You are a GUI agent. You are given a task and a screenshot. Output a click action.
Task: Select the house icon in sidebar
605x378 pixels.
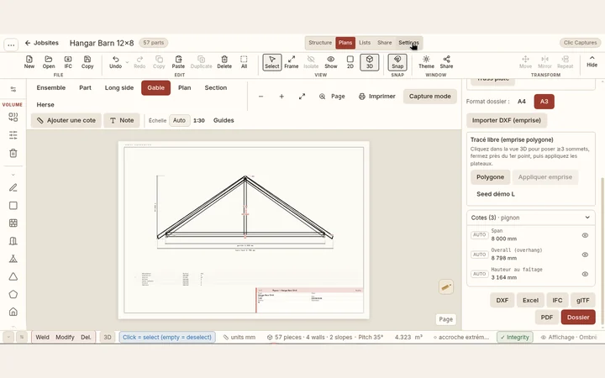tap(13, 312)
